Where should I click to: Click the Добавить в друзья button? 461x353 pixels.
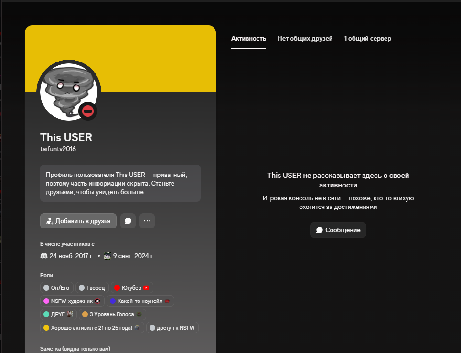point(78,221)
